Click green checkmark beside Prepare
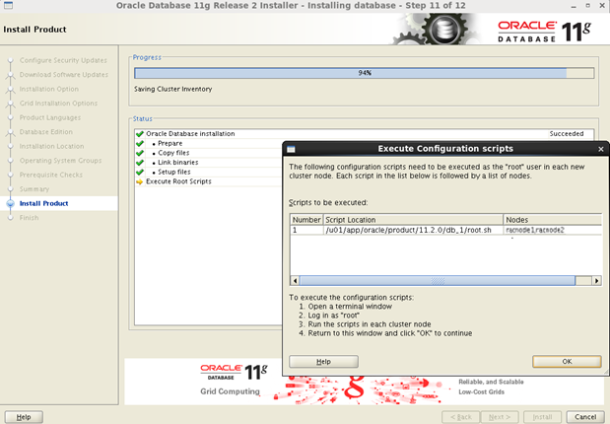The height and width of the screenshot is (424, 610). [x=140, y=143]
